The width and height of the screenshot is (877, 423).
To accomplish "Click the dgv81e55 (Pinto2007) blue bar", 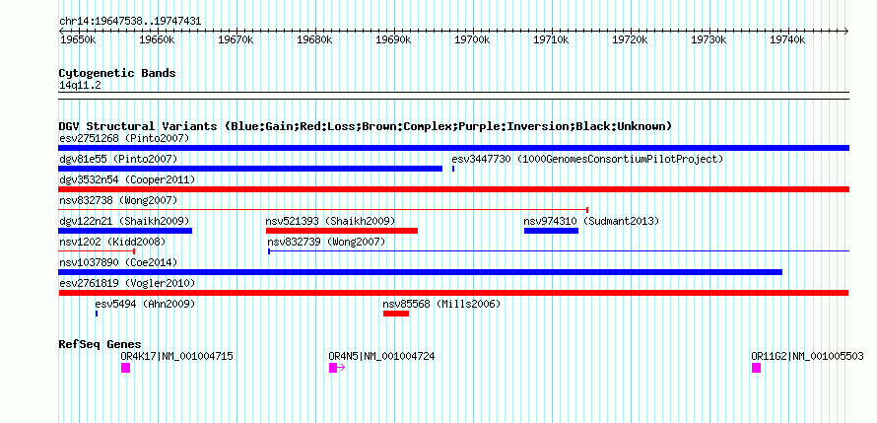I will (x=250, y=169).
